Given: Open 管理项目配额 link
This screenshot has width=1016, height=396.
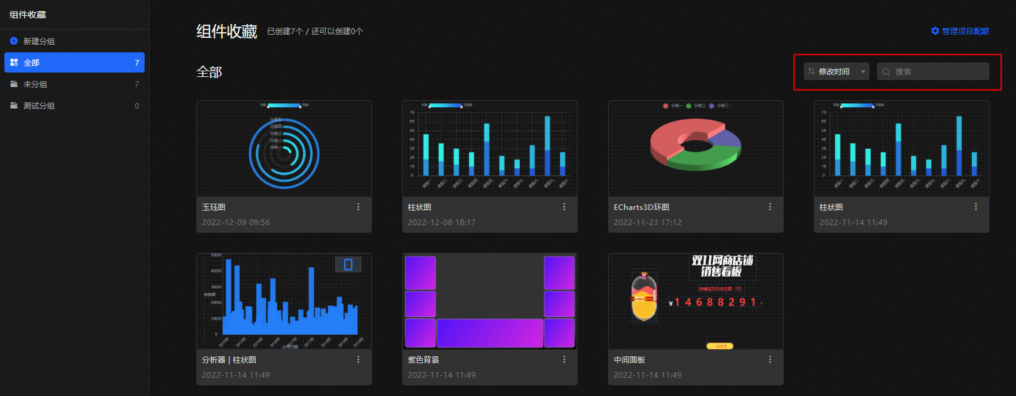Looking at the screenshot, I should 965,31.
